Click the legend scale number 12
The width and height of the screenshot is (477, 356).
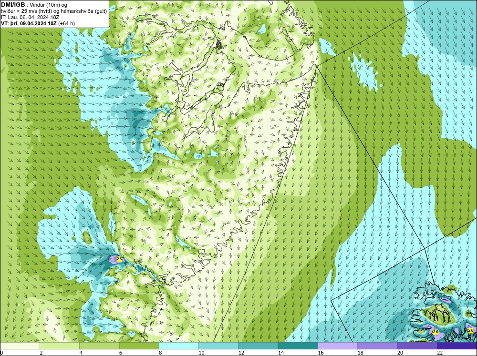pos(241,353)
